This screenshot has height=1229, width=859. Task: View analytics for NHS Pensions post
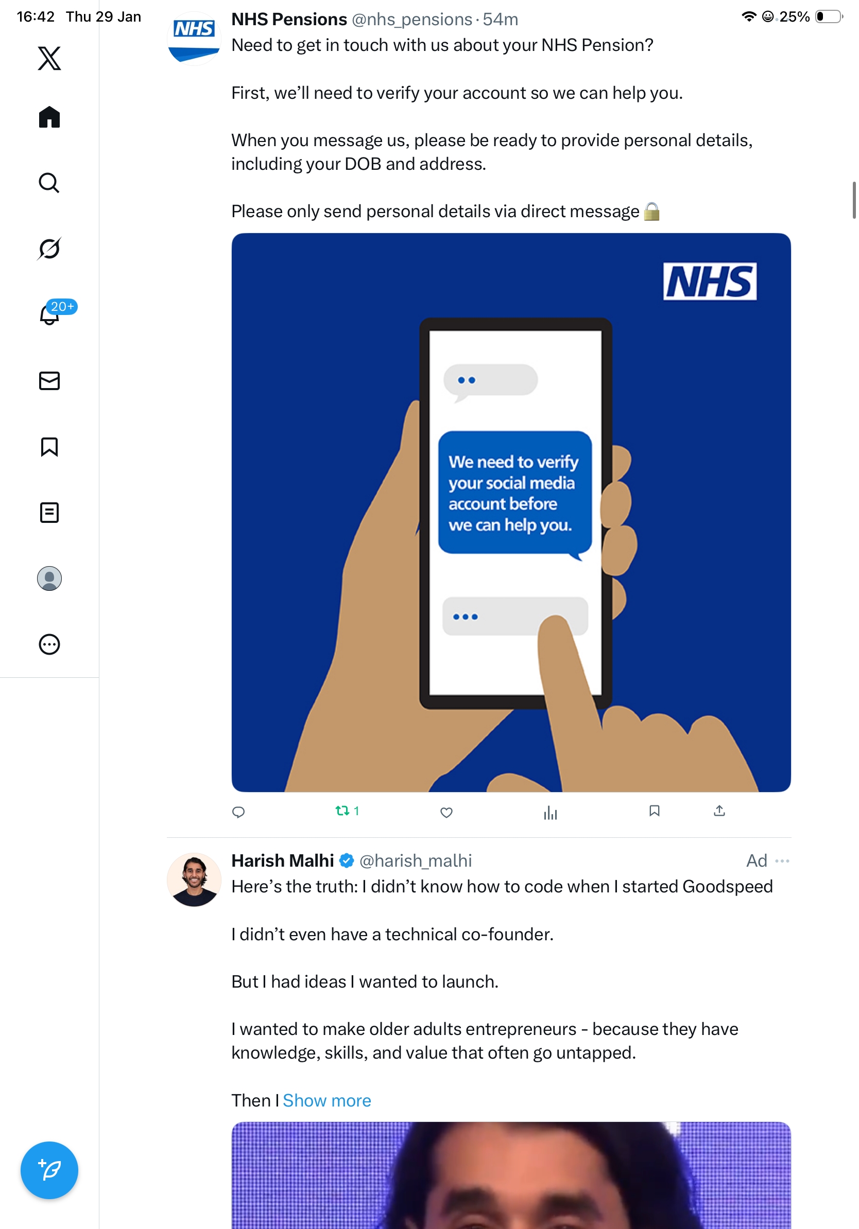click(550, 813)
